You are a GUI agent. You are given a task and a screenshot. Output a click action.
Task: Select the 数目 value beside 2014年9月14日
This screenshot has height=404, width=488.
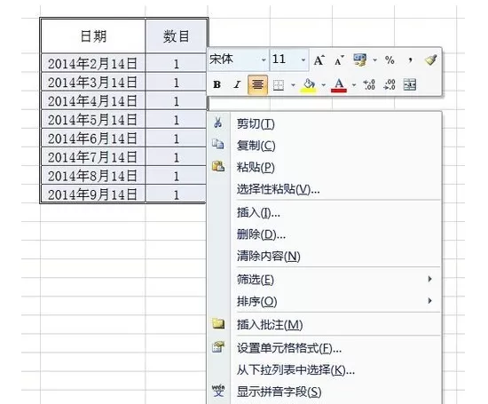[x=177, y=194]
